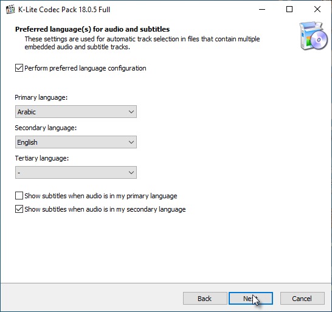Click the 'K-Lite Codec Pack 18.0.5 Full' title text
Screen dimensions: 332x312
coord(64,10)
